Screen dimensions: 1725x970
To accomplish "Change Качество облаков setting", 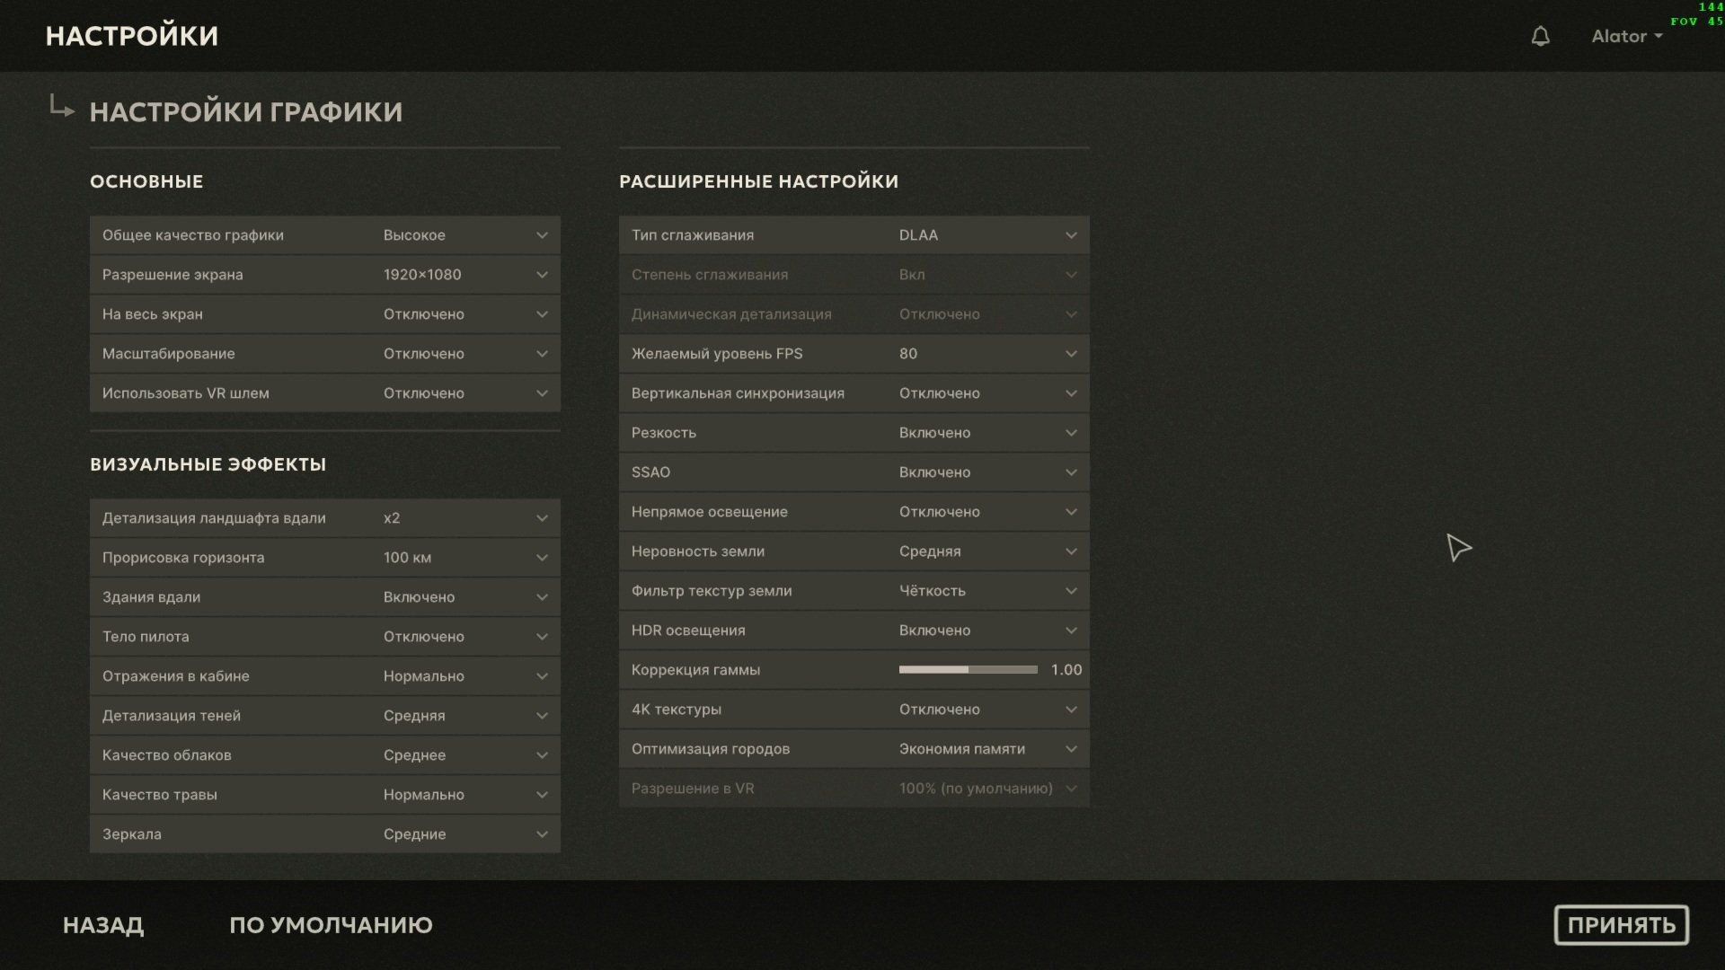I will [x=325, y=755].
